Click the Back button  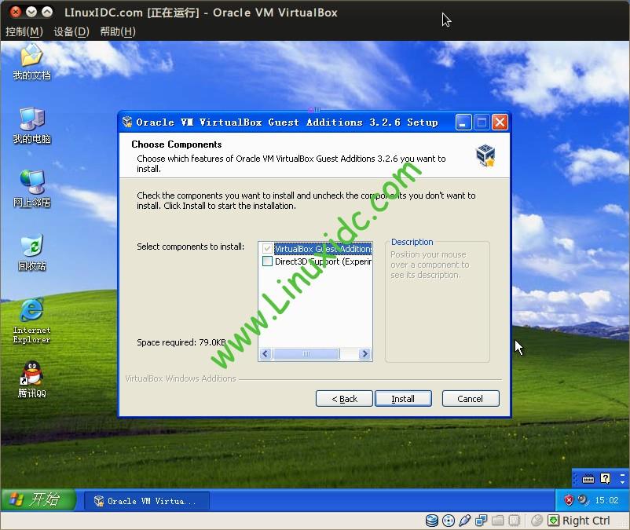(344, 399)
